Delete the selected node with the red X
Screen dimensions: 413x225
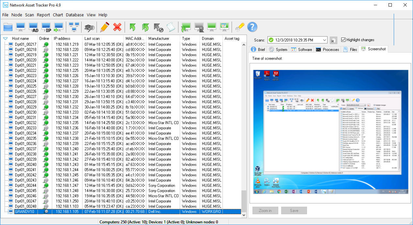pos(117,27)
